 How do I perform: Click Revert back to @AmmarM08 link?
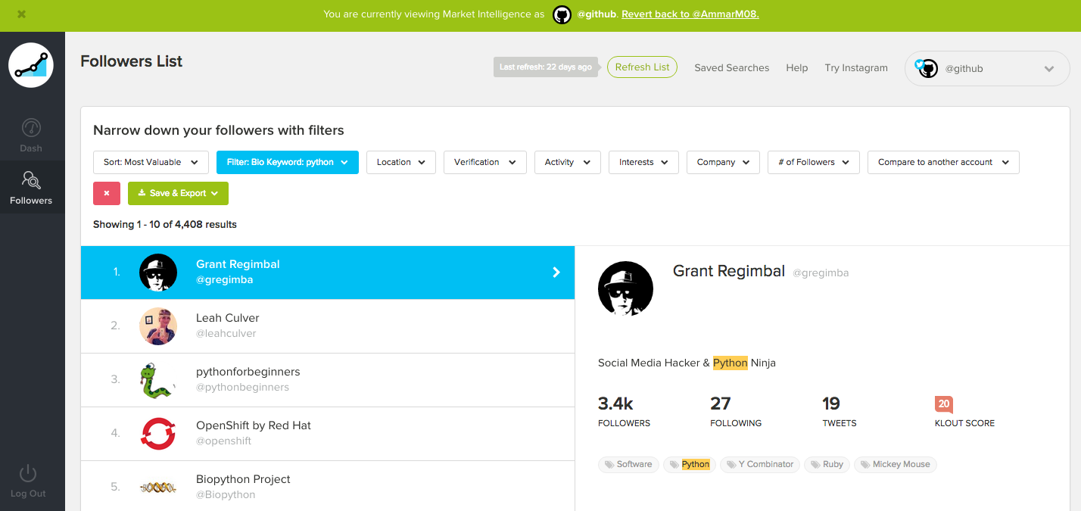[690, 14]
